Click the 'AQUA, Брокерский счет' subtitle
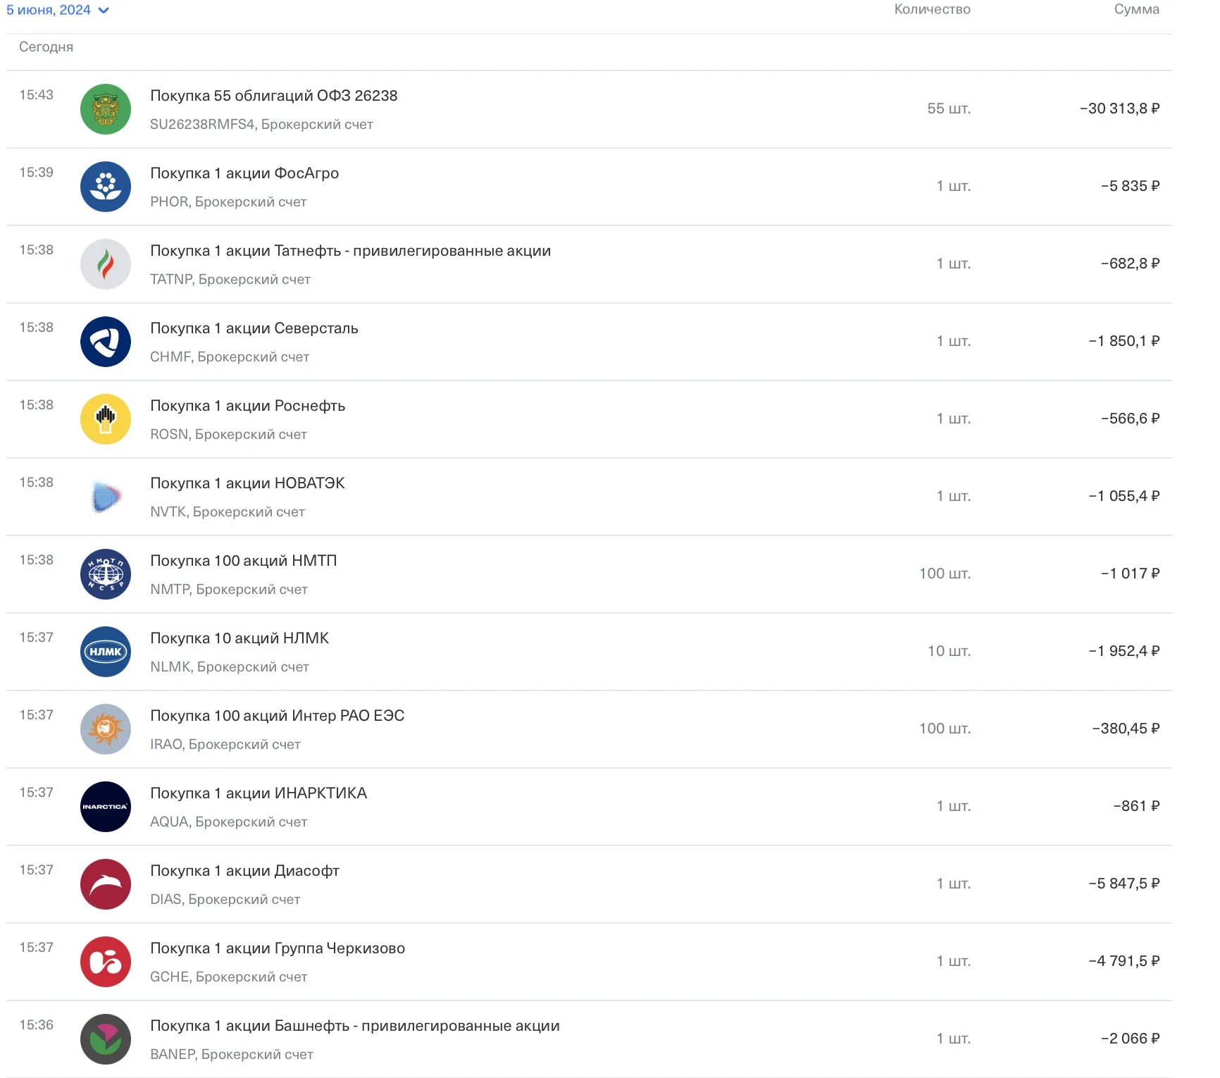The image size is (1220, 1078). [x=229, y=822]
